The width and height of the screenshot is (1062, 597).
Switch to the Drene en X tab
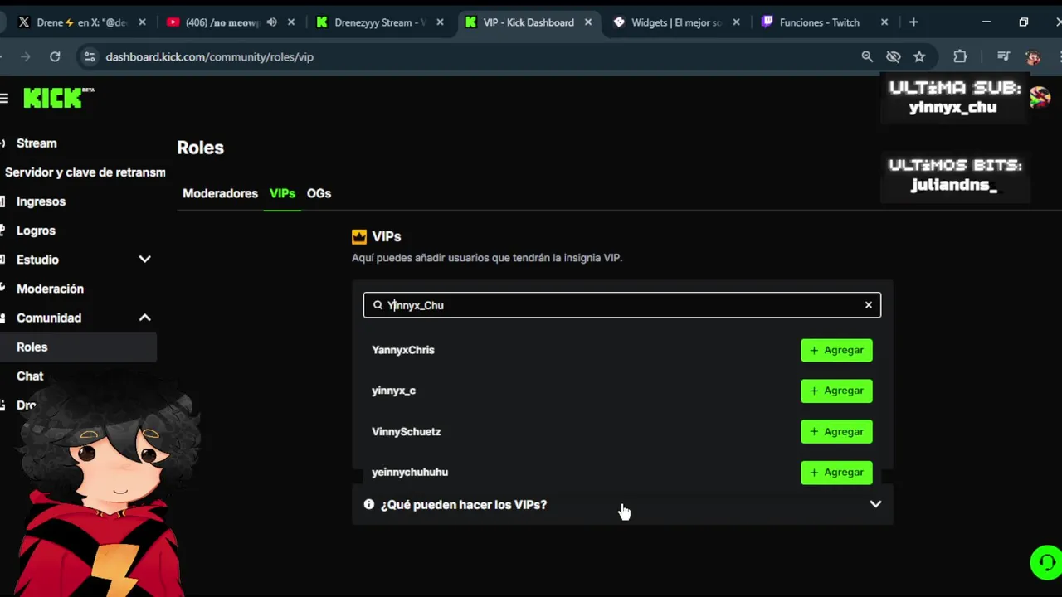(81, 22)
